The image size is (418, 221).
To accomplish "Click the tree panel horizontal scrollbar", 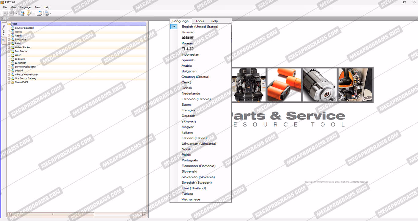I will (x=52, y=214).
